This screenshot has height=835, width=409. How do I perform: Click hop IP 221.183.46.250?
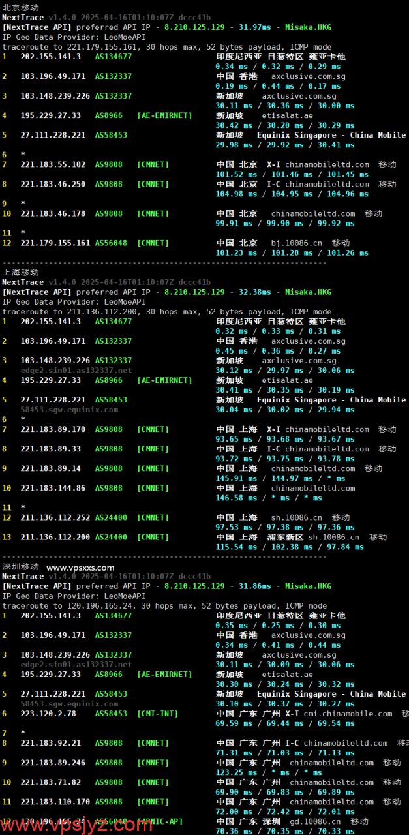pyautogui.click(x=53, y=184)
